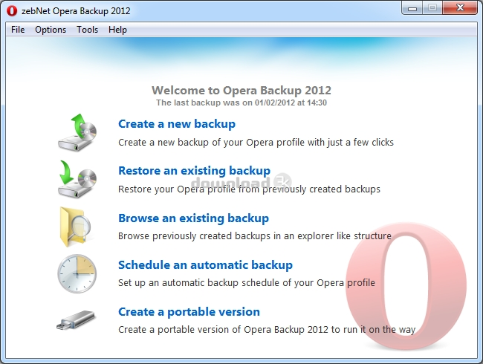Minimize the Opera Backup window
This screenshot has height=364, width=483.
412,8
